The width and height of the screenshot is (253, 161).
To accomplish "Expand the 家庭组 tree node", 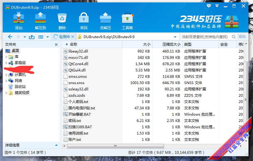I will 6,63.
